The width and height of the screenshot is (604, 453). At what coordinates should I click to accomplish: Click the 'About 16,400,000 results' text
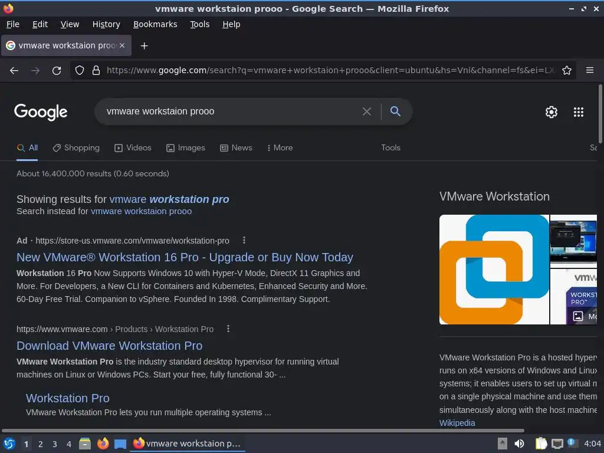click(93, 174)
